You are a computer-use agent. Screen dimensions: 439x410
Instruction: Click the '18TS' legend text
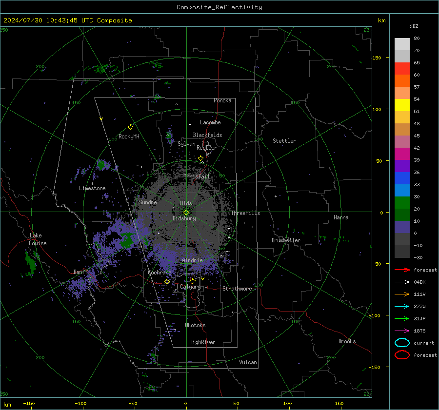[419, 331]
